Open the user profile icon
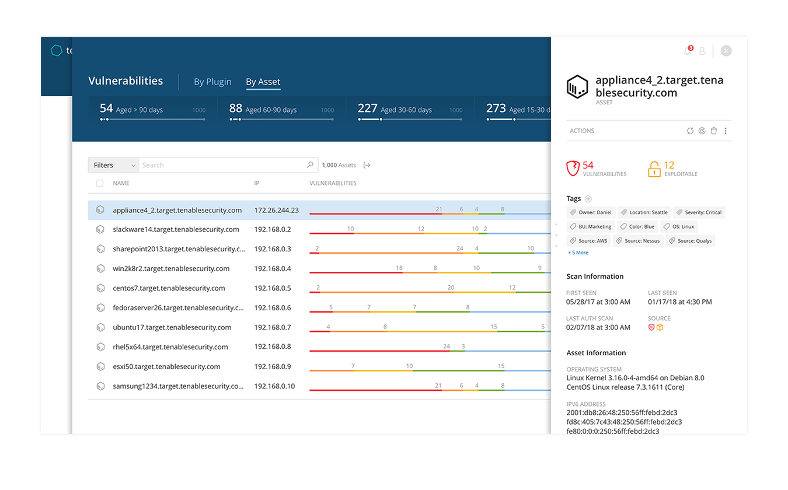The image size is (788, 490). click(702, 51)
